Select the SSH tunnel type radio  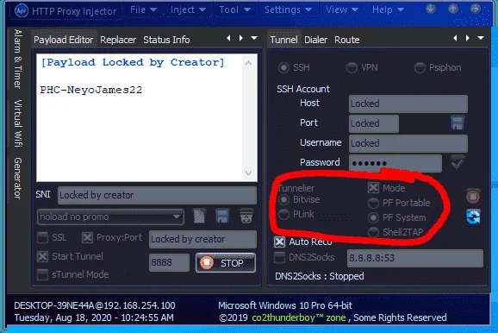tap(283, 67)
